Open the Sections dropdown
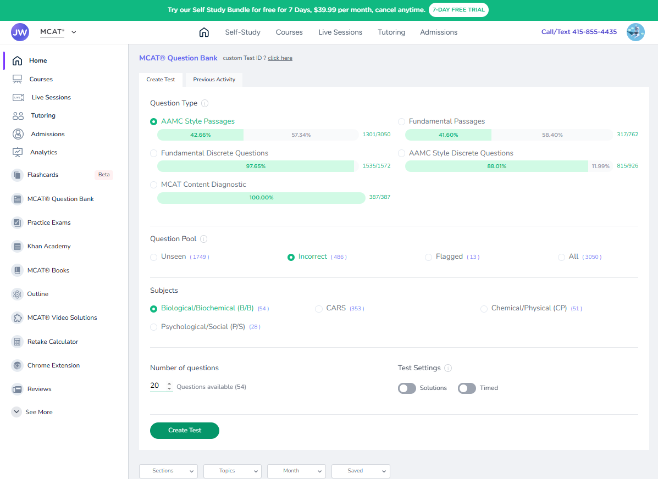This screenshot has height=479, width=658. click(168, 471)
